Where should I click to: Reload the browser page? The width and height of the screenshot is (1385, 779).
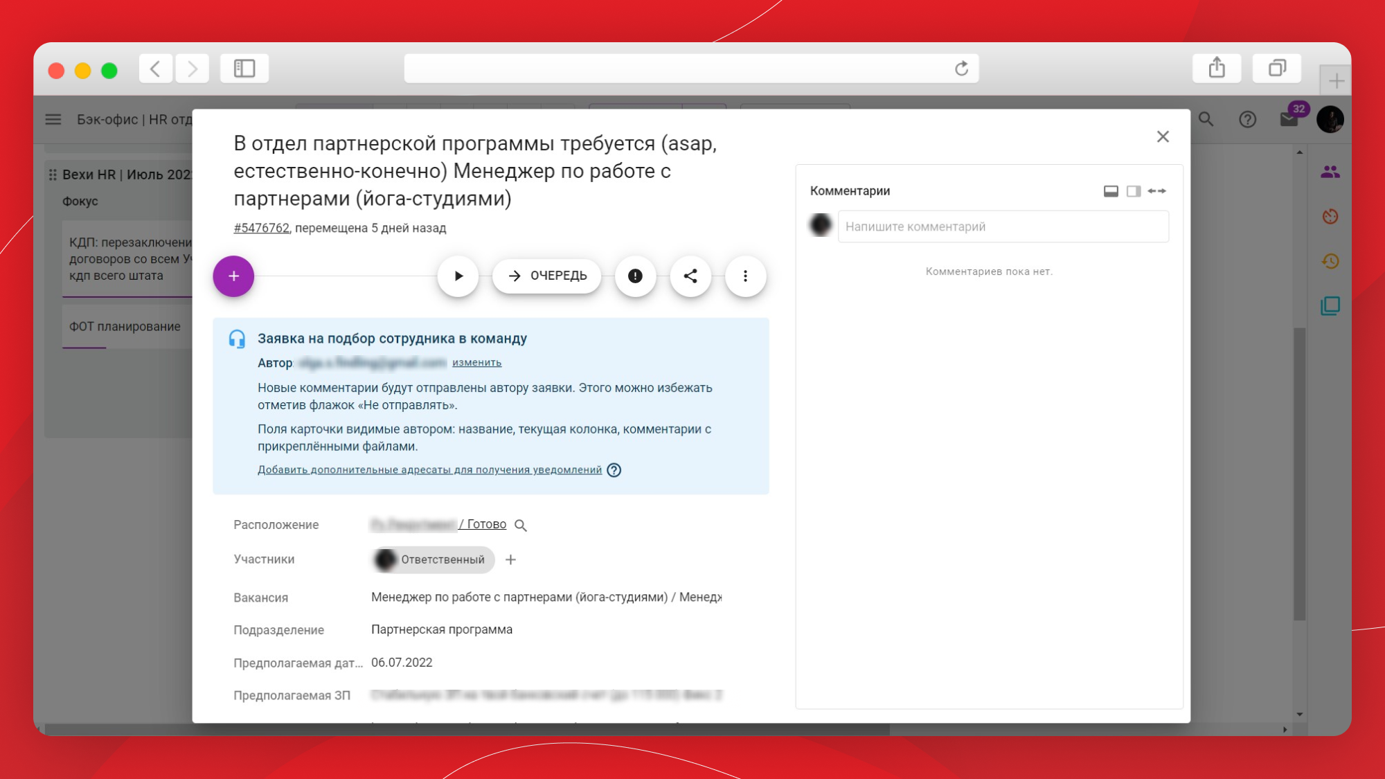pyautogui.click(x=961, y=69)
